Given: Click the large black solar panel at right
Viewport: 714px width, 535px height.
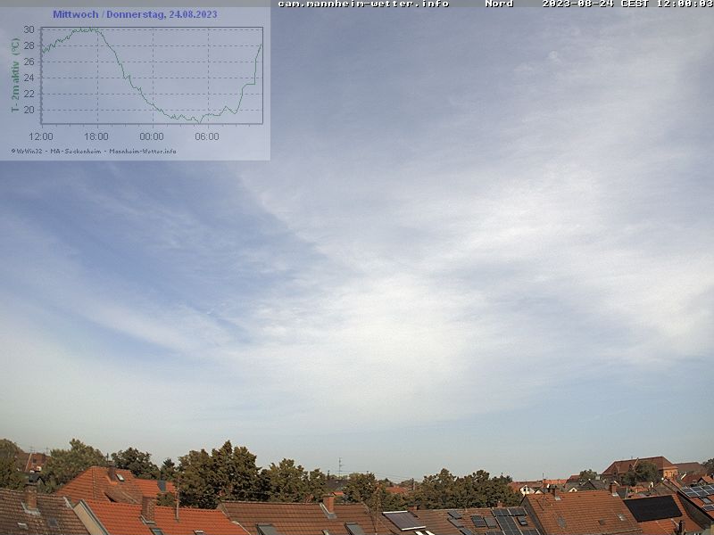Looking at the screenshot, I should pos(652,508).
